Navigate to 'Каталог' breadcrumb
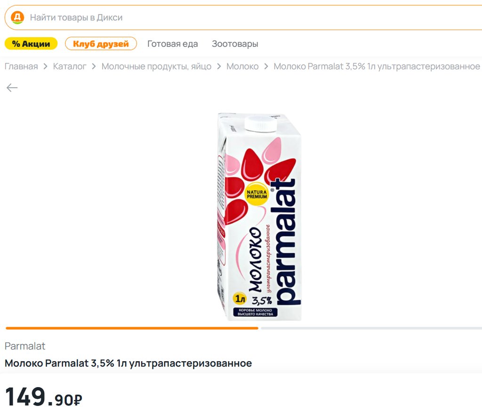Screen dimensions: 482x413 pos(70,66)
